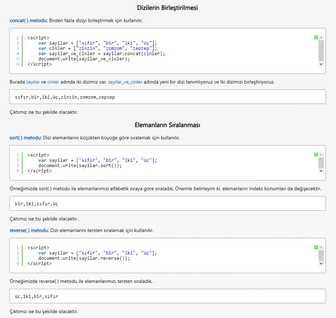Click scroll-down arrow in sort code block
Screen dimensions: 336x318
(x=321, y=171)
